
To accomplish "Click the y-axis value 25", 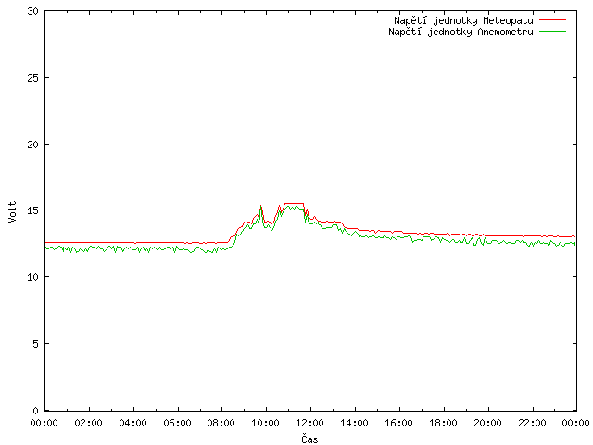I will [33, 78].
